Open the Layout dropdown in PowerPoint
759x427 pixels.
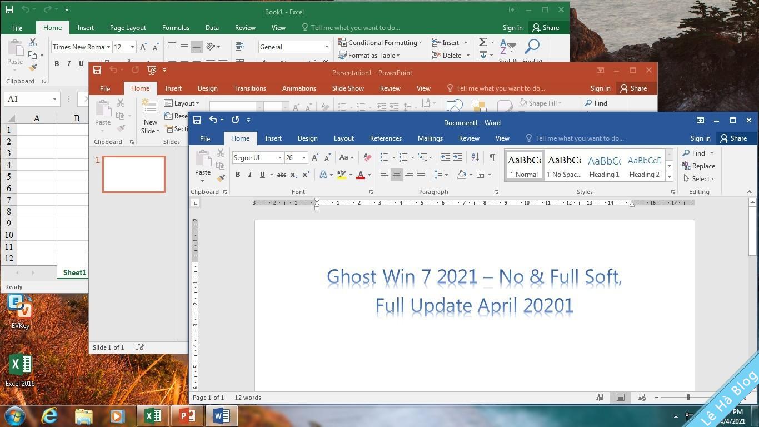[182, 103]
